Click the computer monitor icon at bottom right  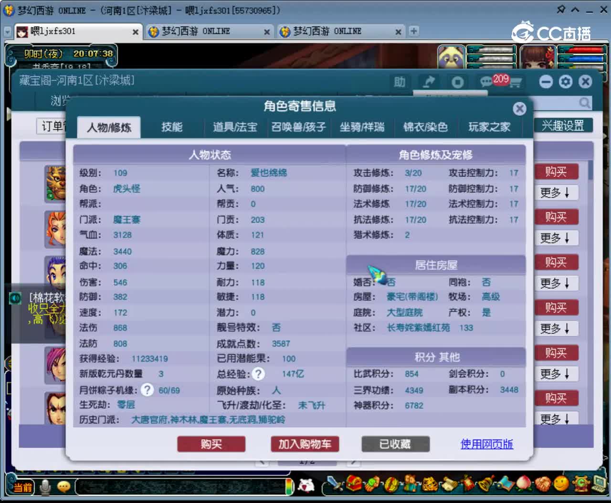pyautogui.click(x=599, y=484)
